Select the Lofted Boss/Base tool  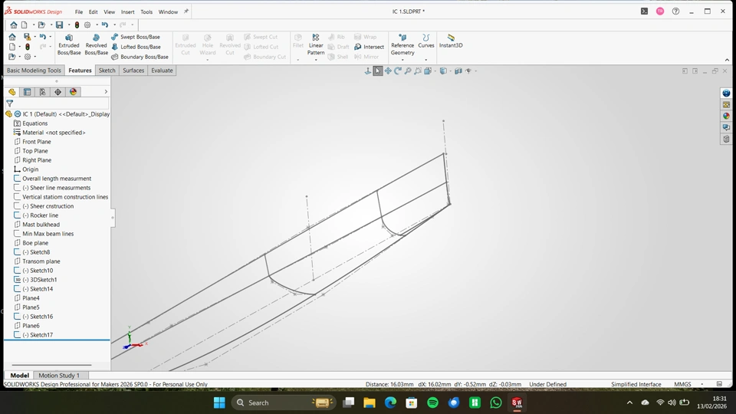pos(136,47)
